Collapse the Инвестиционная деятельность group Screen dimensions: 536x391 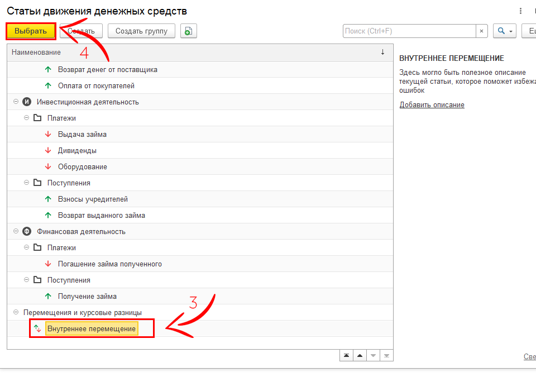pyautogui.click(x=16, y=102)
